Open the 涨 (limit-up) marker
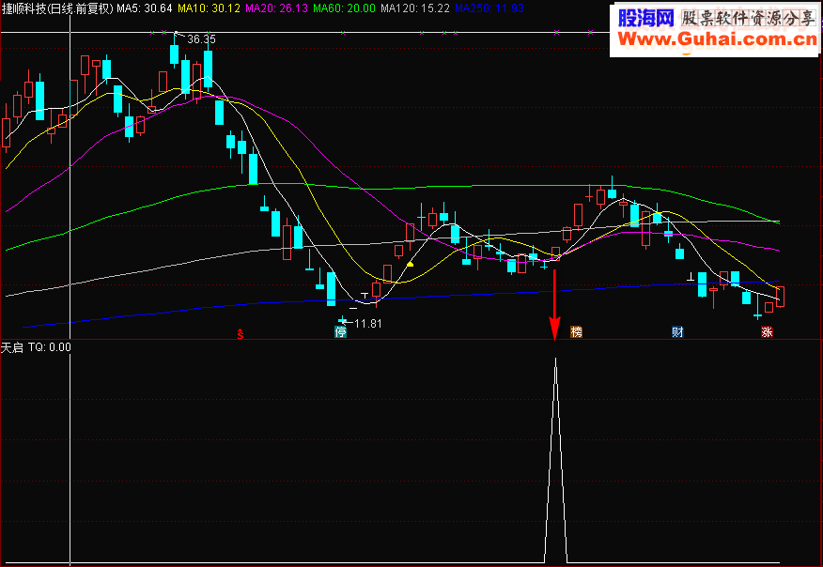This screenshot has height=567, width=823. click(x=768, y=331)
